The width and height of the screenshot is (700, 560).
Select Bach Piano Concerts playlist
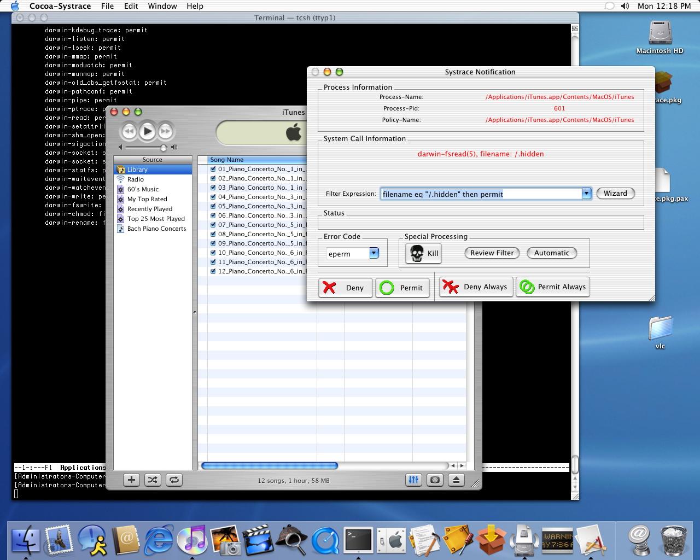pos(156,229)
